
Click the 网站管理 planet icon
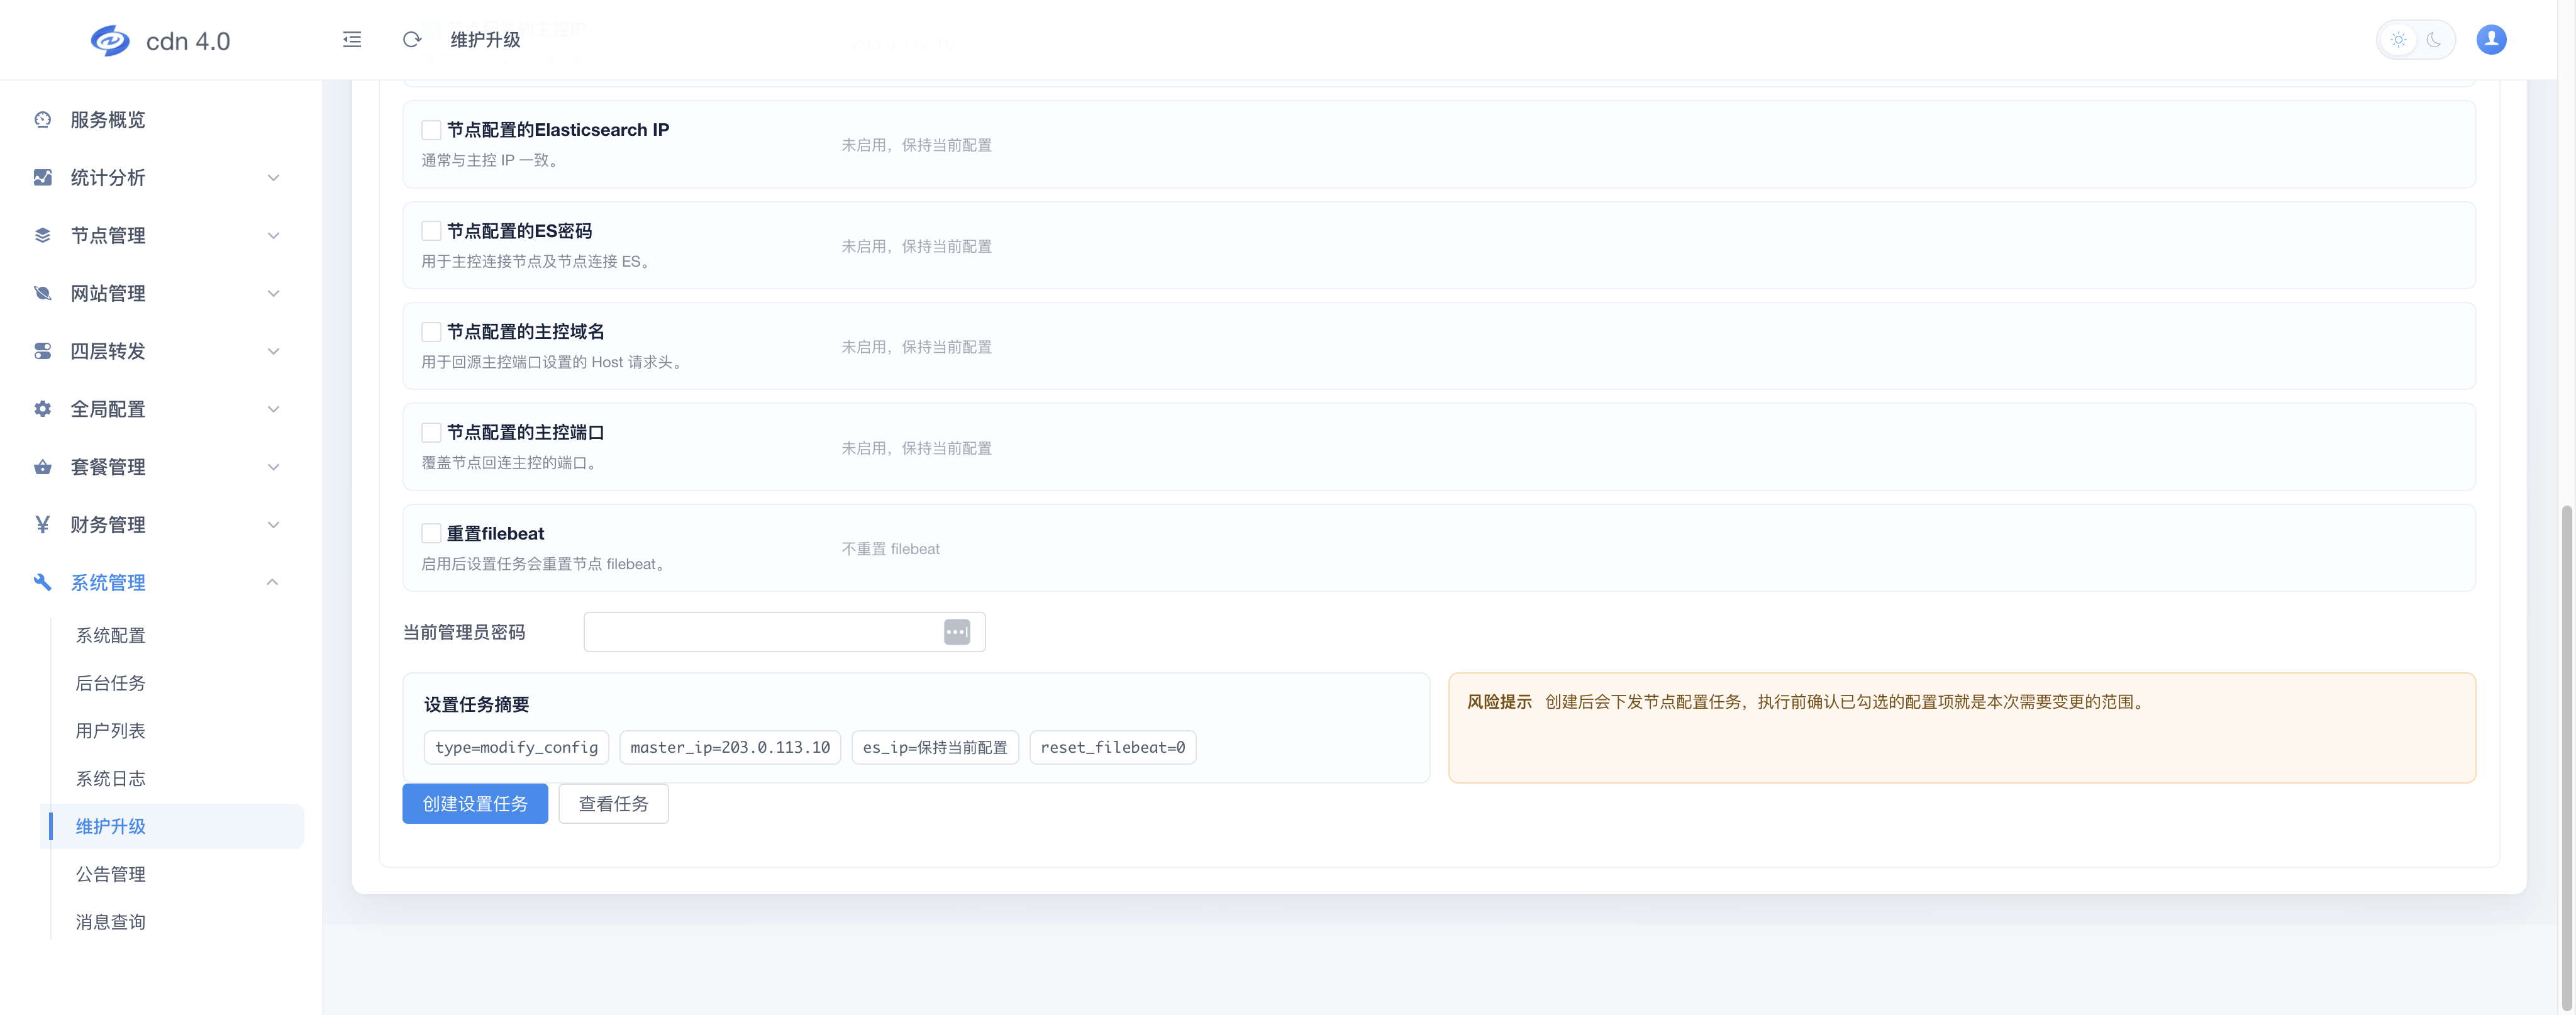(42, 293)
